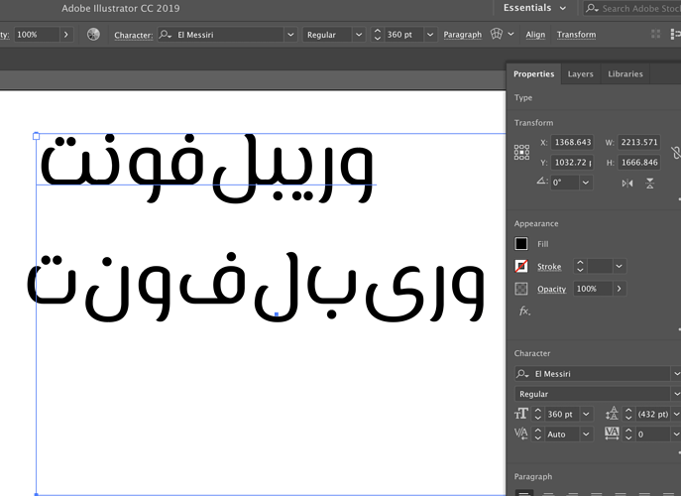Flip the selection horizontally via the flip icon
This screenshot has height=496, width=681.
pos(627,184)
